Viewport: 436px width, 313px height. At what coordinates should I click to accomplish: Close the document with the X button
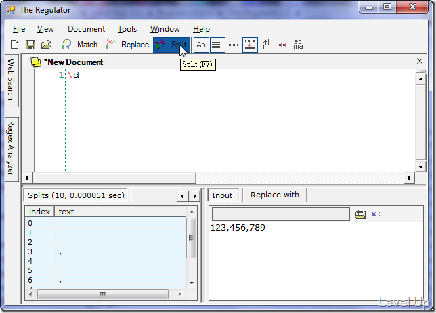(420, 61)
